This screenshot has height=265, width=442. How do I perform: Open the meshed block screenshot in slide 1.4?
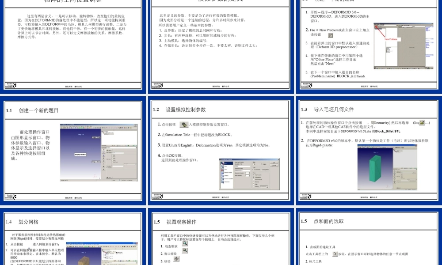(102, 254)
